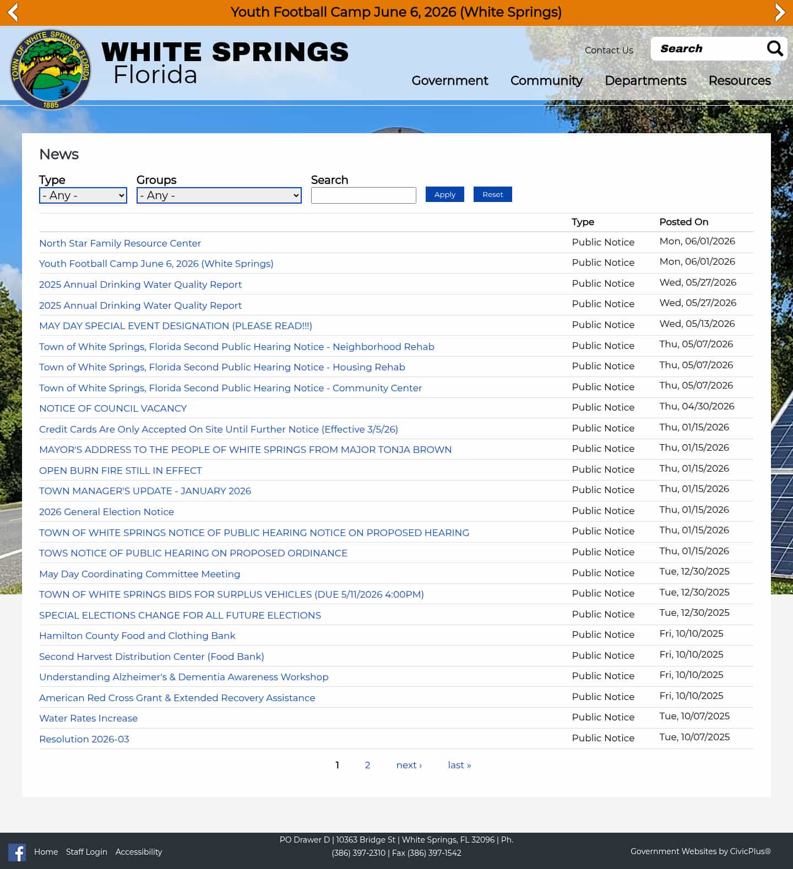Open the Facebook icon in the footer
793x869 pixels.
[17, 852]
